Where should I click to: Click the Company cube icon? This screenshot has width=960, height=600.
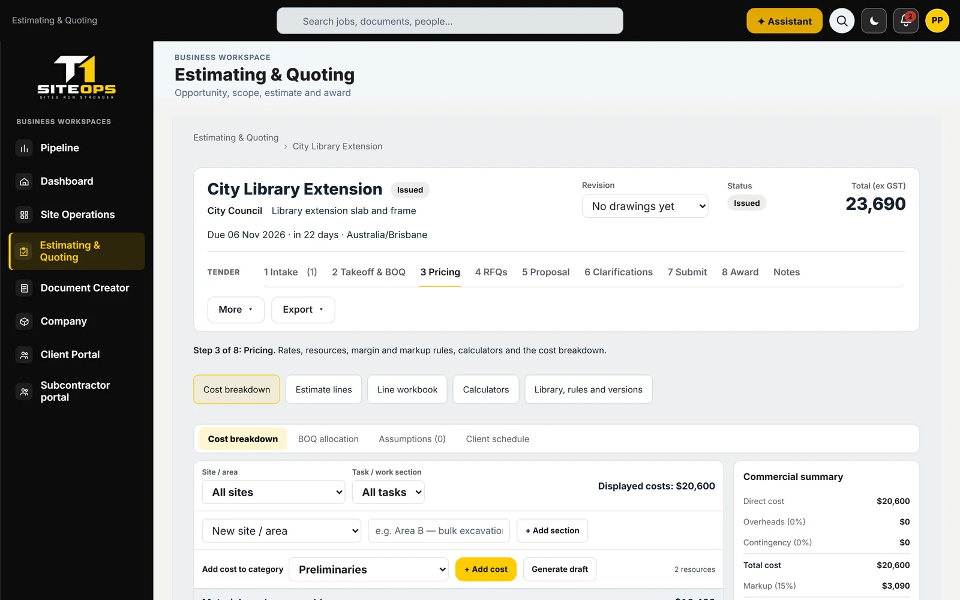click(x=24, y=322)
